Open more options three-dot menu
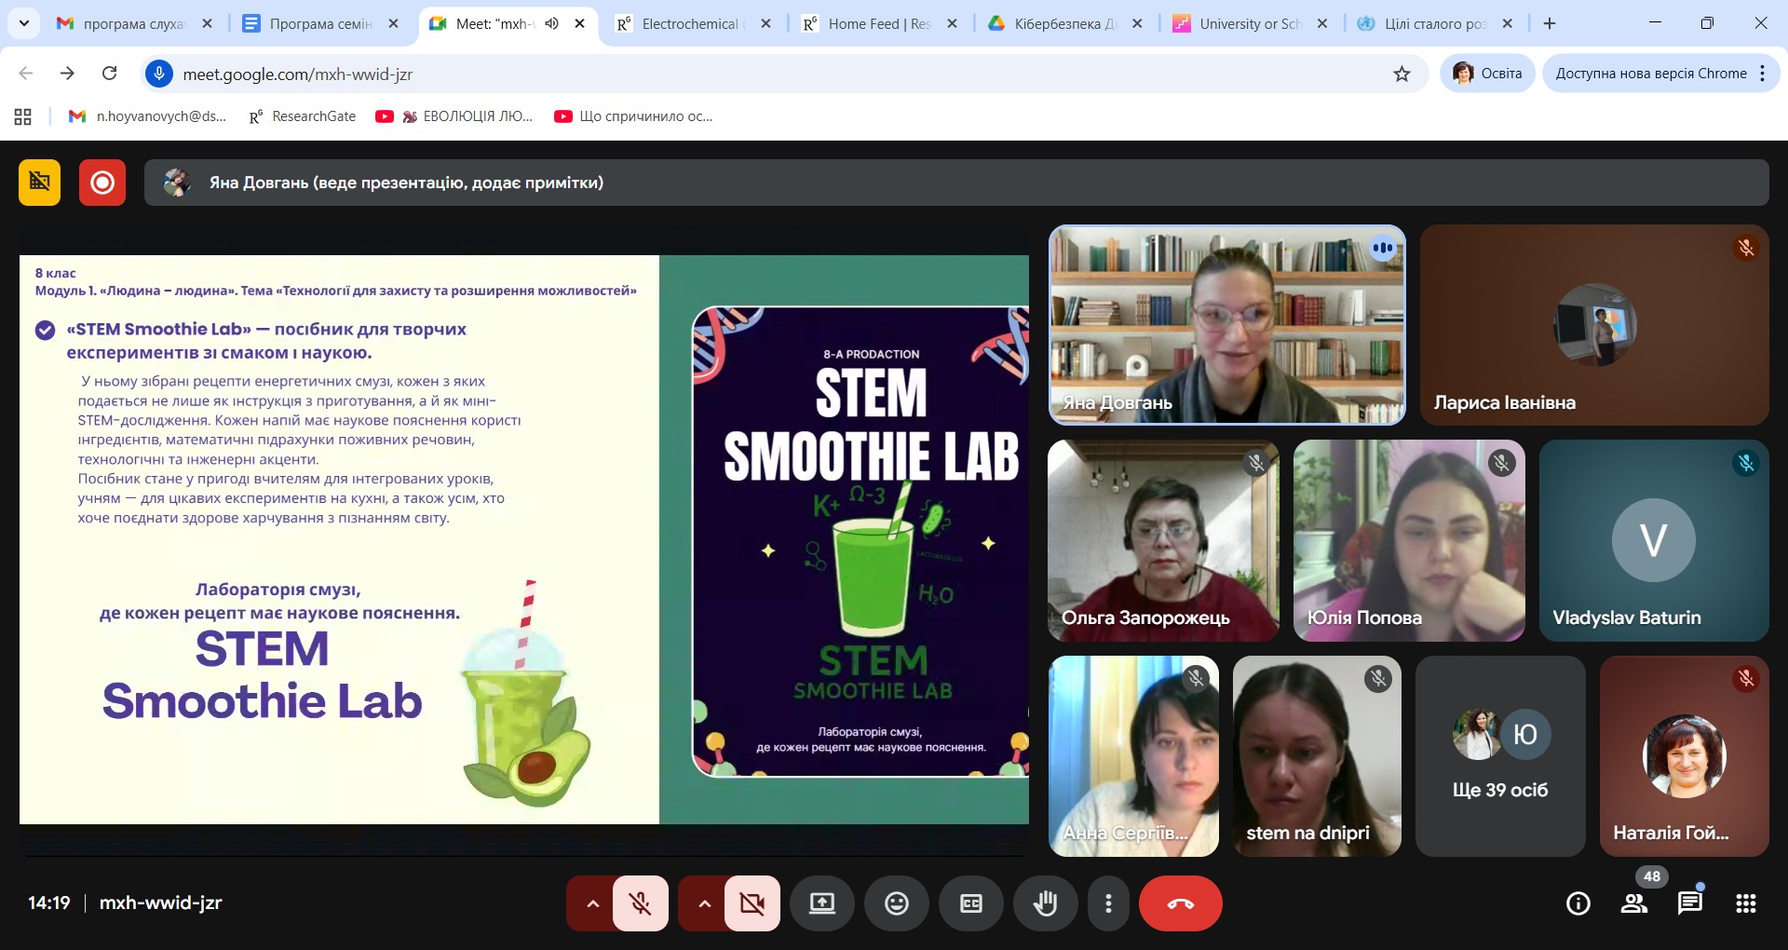Viewport: 1788px width, 950px height. [x=1107, y=903]
